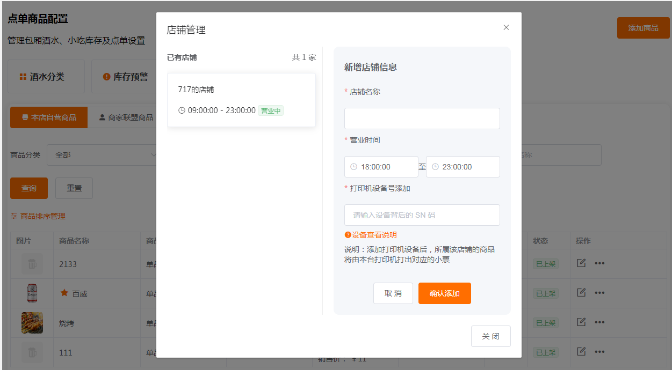Open more actions for product 111
Viewport: 672px width, 370px height.
pyautogui.click(x=599, y=352)
